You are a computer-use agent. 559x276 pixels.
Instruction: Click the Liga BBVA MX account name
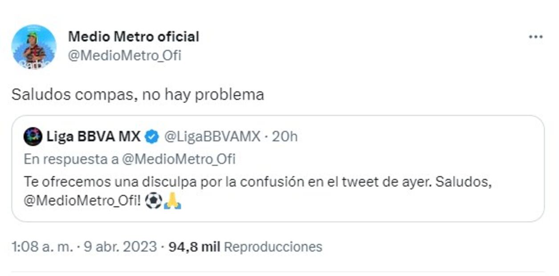(x=94, y=137)
